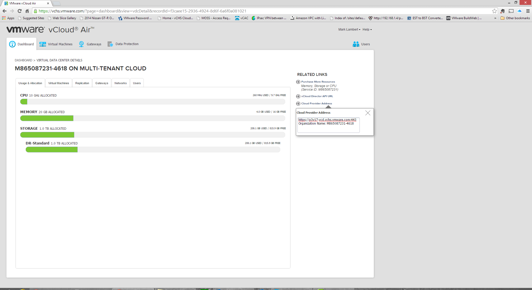This screenshot has height=290, width=532.
Task: Click the Virtual Machines nav icon
Action: (x=43, y=44)
